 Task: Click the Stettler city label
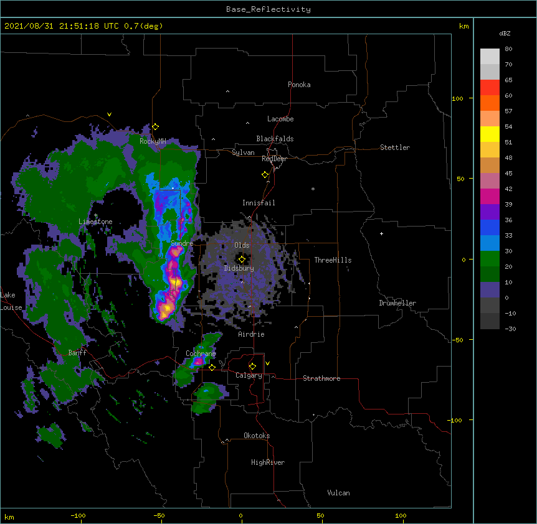click(x=395, y=147)
